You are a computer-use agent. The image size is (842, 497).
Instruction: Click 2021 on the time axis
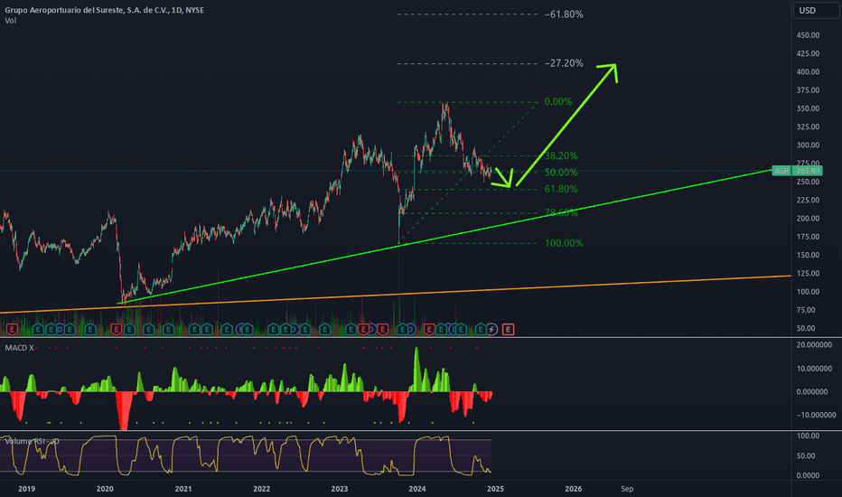[x=183, y=489]
